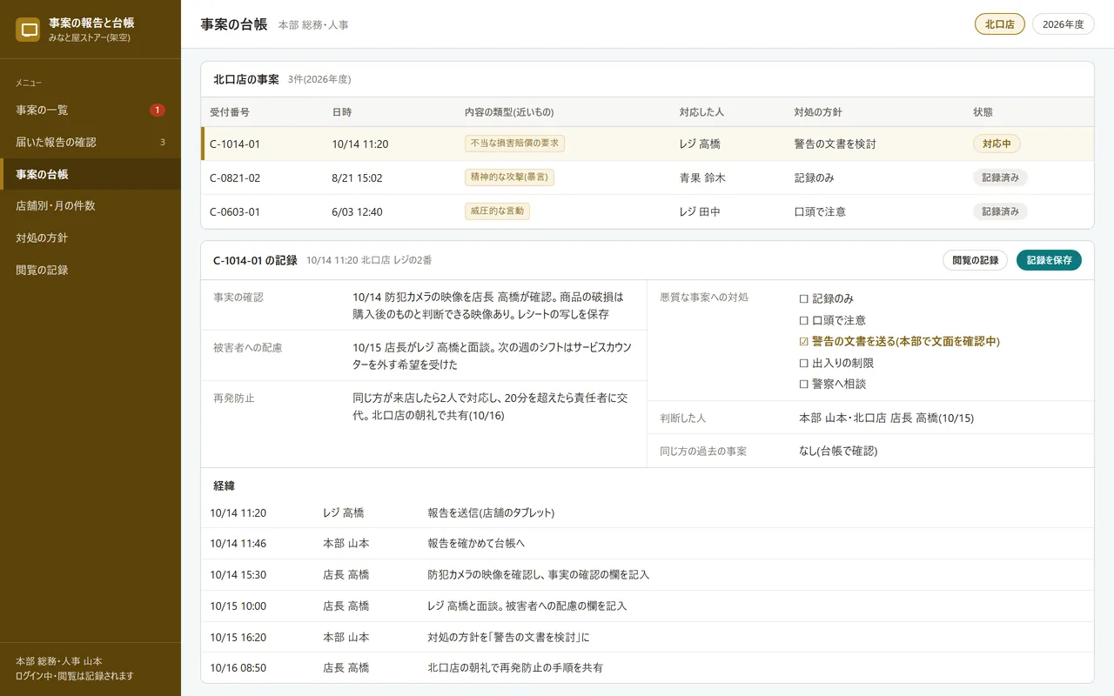Check the 出入りの制限 option

[836, 363]
